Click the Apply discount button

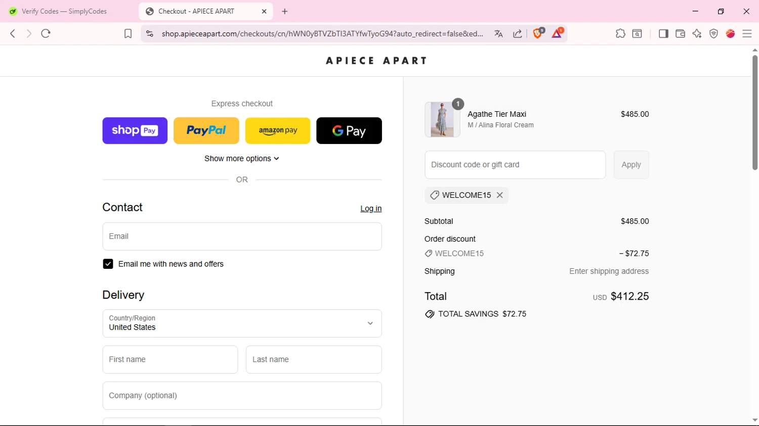point(631,165)
